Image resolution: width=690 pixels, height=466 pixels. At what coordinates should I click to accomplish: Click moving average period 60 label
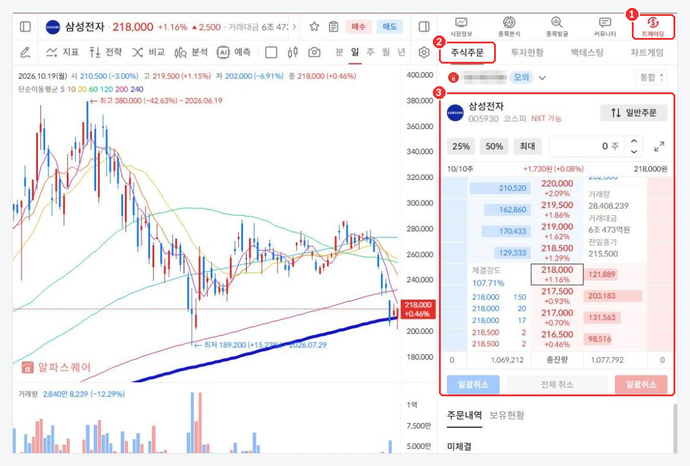(x=93, y=89)
